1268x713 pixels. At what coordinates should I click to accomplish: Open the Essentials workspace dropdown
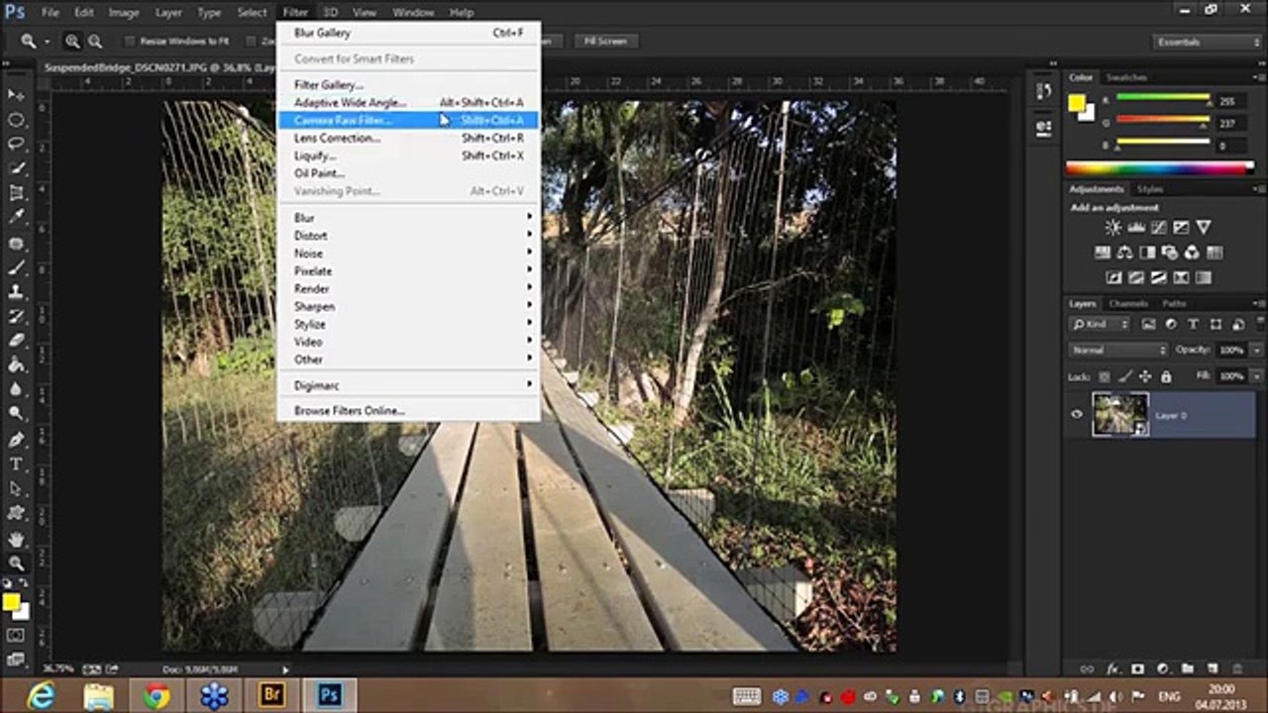coord(1209,42)
